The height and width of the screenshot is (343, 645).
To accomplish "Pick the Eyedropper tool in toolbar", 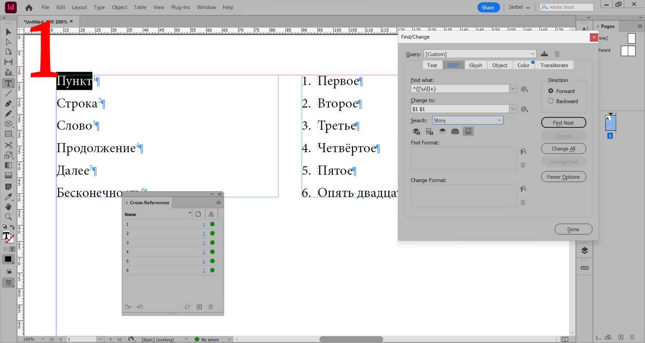I will click(8, 197).
